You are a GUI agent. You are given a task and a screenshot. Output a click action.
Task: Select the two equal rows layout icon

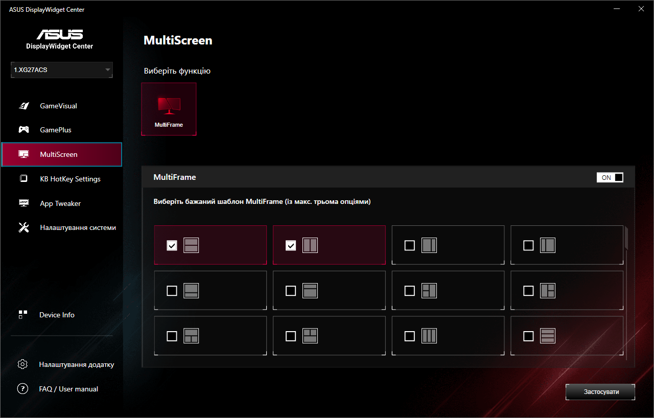pyautogui.click(x=191, y=246)
